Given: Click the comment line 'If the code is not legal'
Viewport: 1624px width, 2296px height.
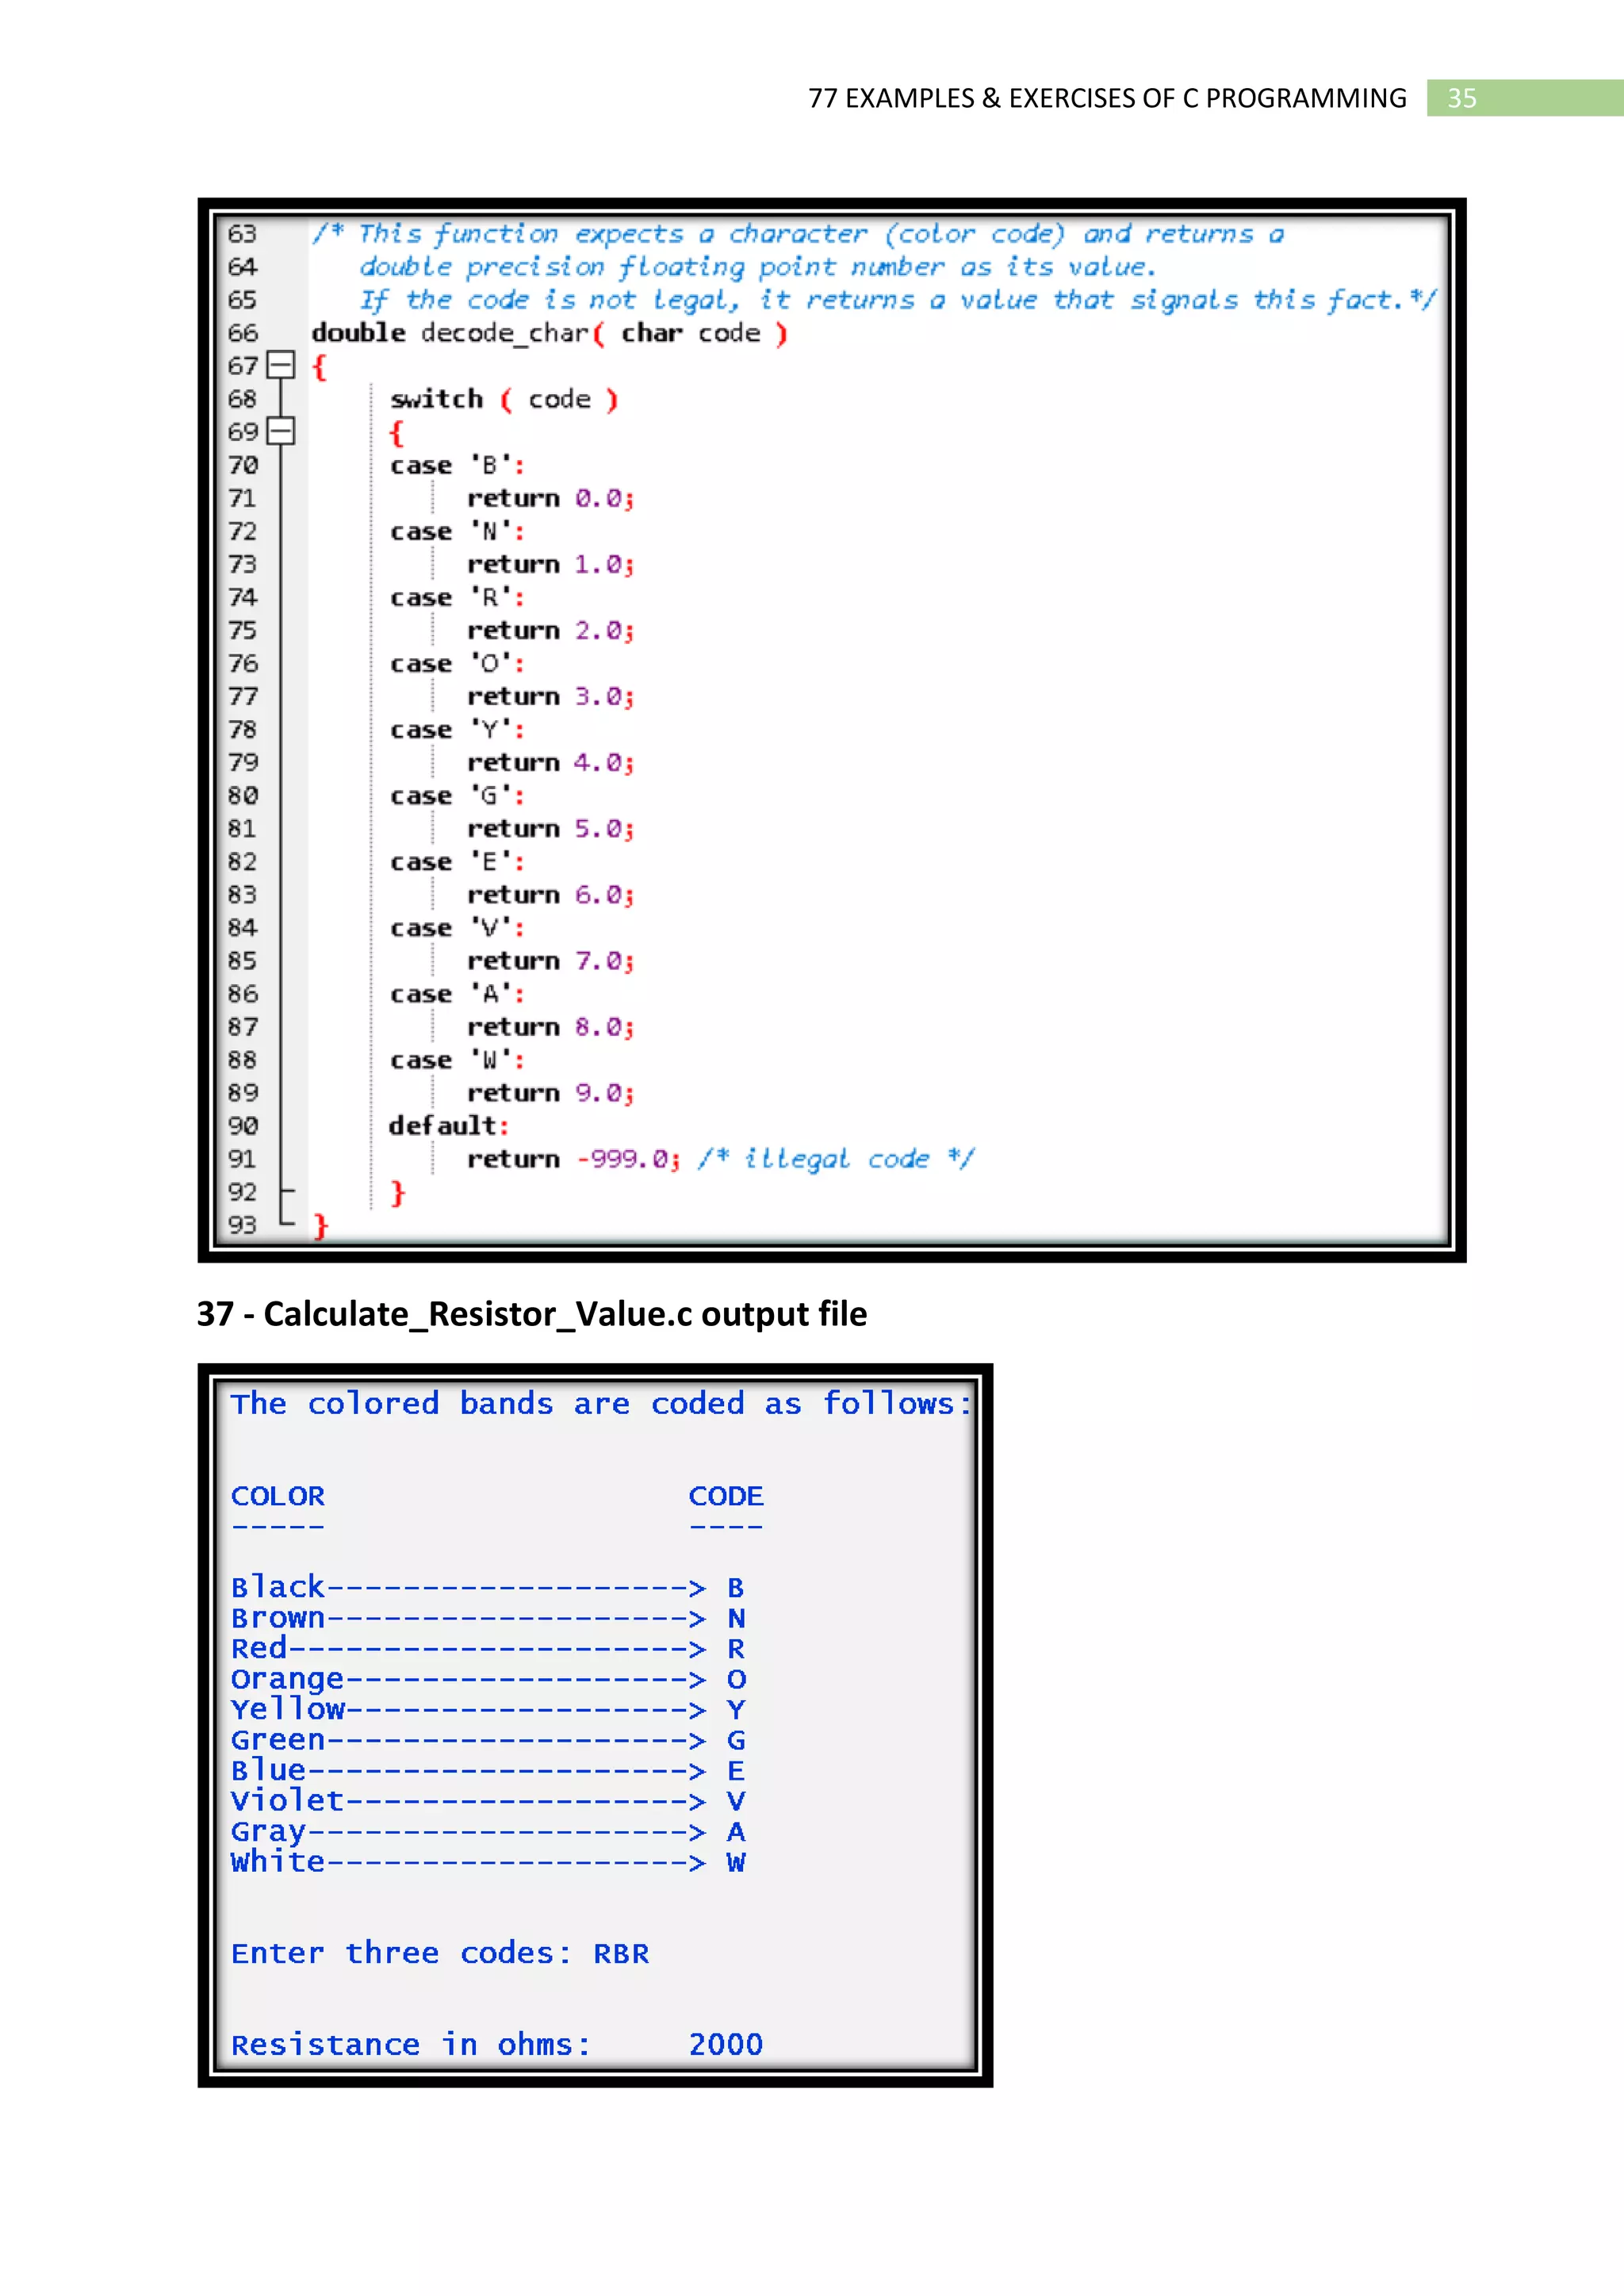Looking at the screenshot, I should (897, 300).
